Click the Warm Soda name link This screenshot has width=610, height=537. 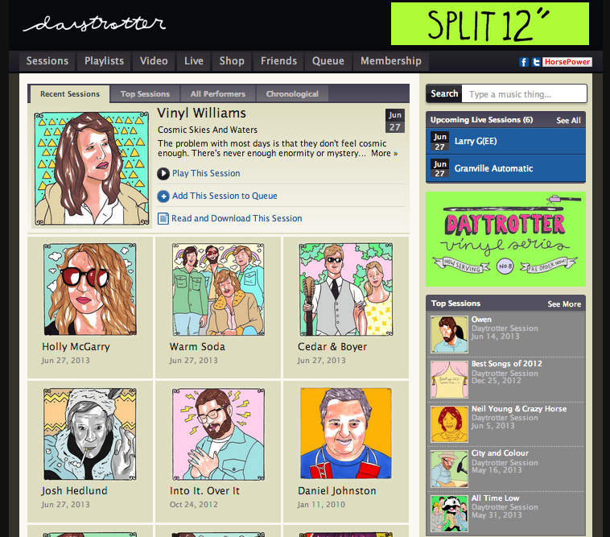coord(197,347)
